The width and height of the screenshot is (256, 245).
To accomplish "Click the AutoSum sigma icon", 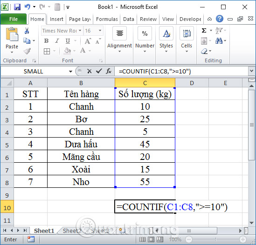I will [x=204, y=30].
